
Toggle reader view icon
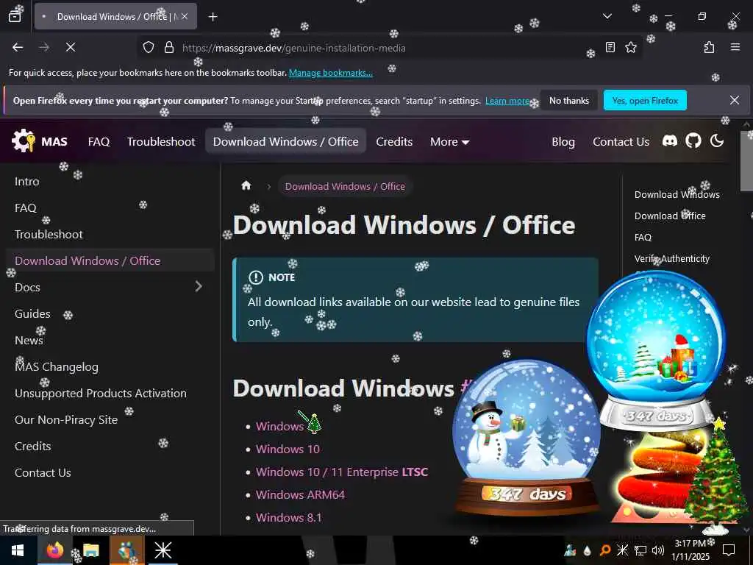tap(610, 47)
